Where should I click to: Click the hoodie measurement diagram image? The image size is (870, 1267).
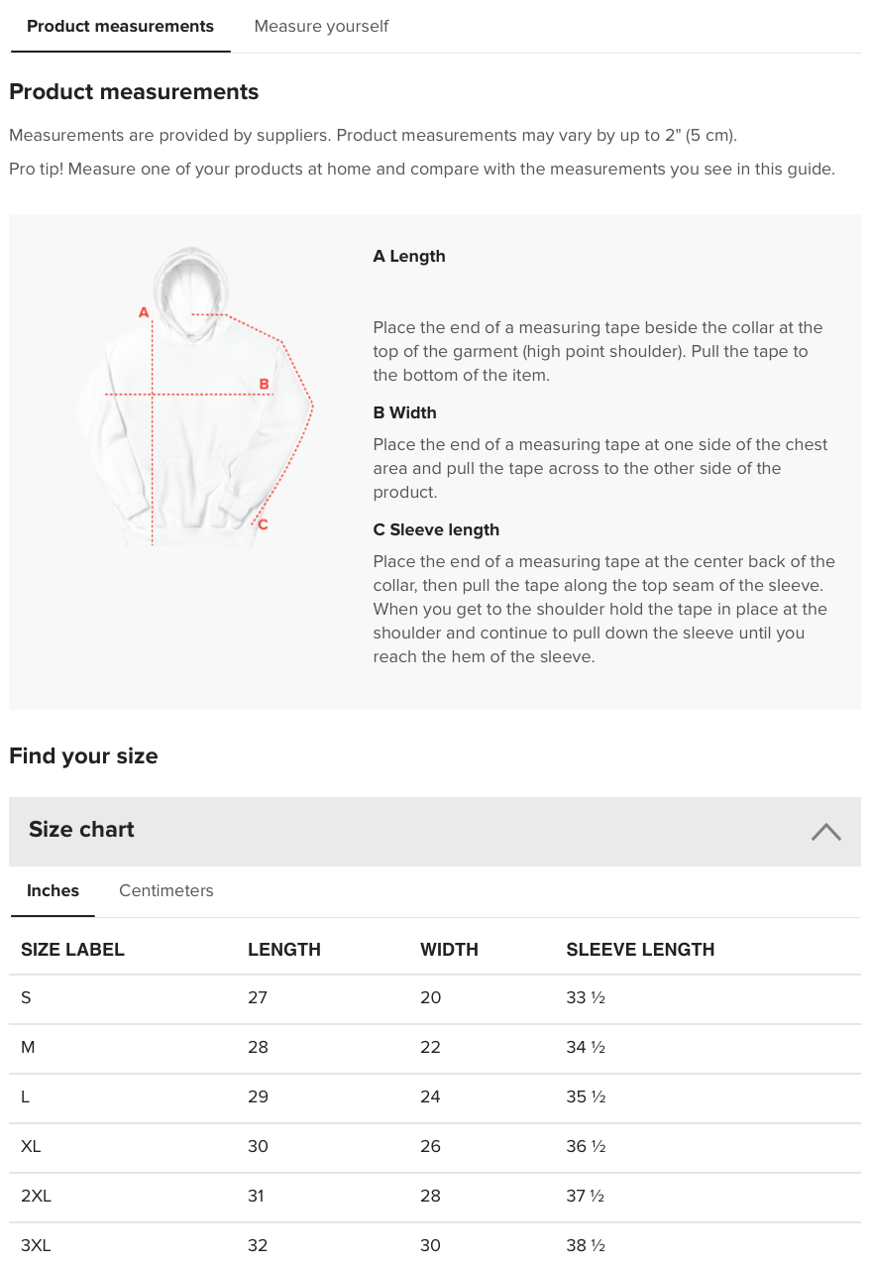[195, 397]
